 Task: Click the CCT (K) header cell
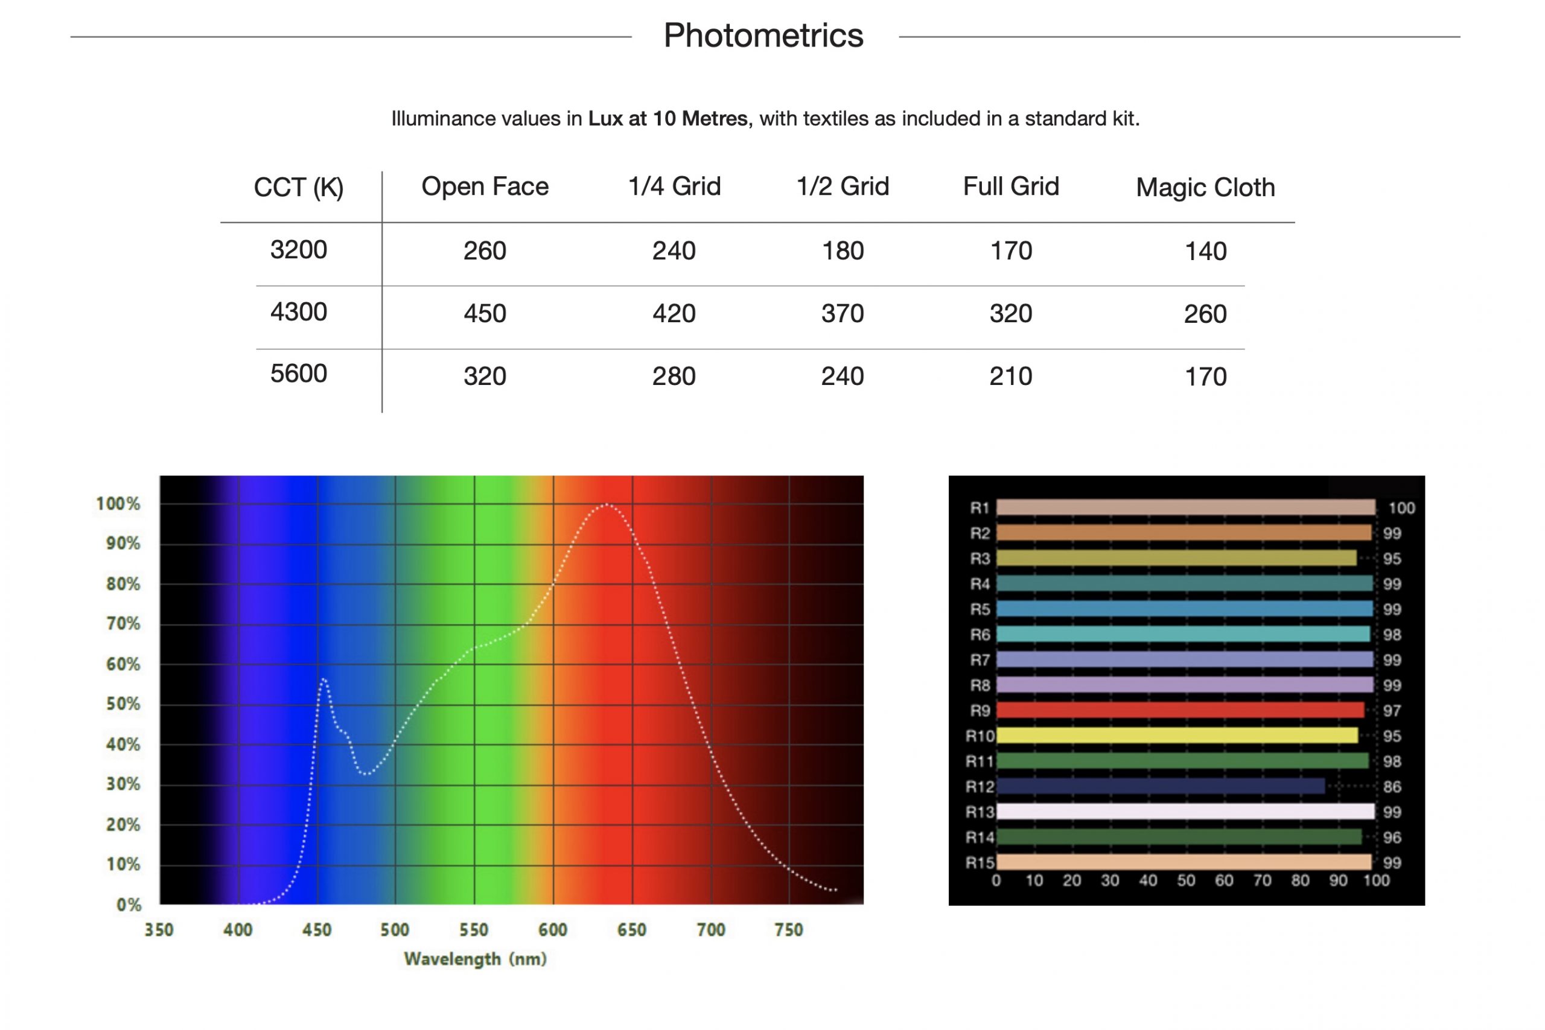(298, 188)
